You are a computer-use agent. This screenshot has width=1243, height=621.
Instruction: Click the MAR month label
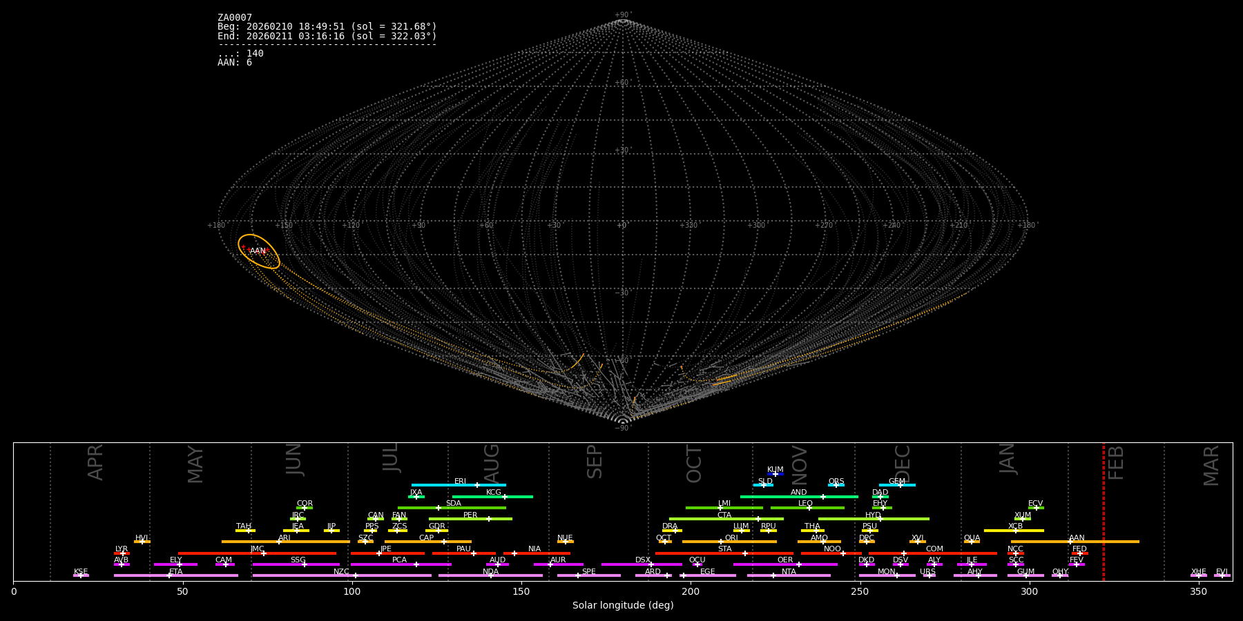point(1211,466)
